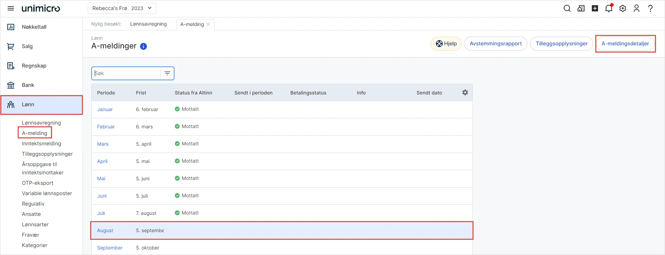Click the plus create-new icon
The height and width of the screenshot is (255, 665).
(595, 8)
